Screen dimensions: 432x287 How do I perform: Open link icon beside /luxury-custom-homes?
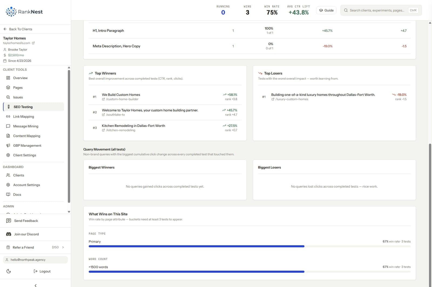pos(273,99)
